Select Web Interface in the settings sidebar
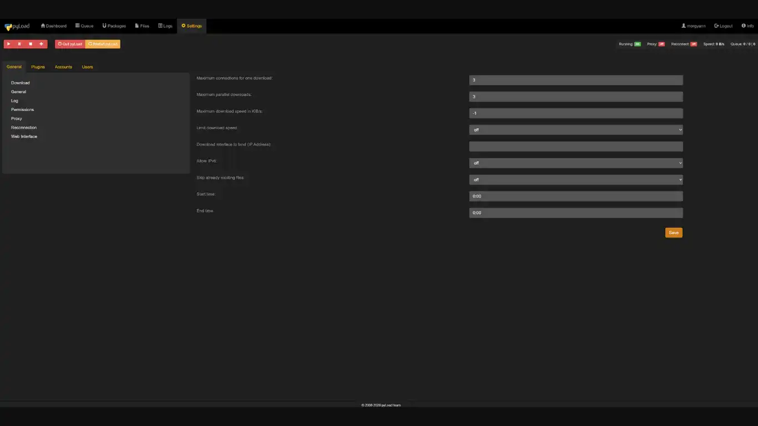This screenshot has width=758, height=426. pyautogui.click(x=24, y=136)
